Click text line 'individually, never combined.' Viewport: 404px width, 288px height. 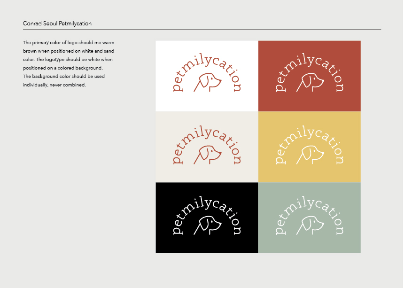(x=54, y=85)
